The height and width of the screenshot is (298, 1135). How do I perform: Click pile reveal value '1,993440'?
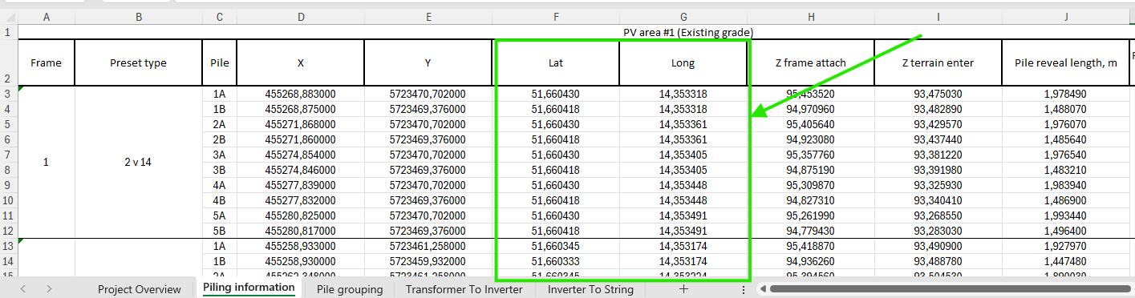(x=1066, y=215)
